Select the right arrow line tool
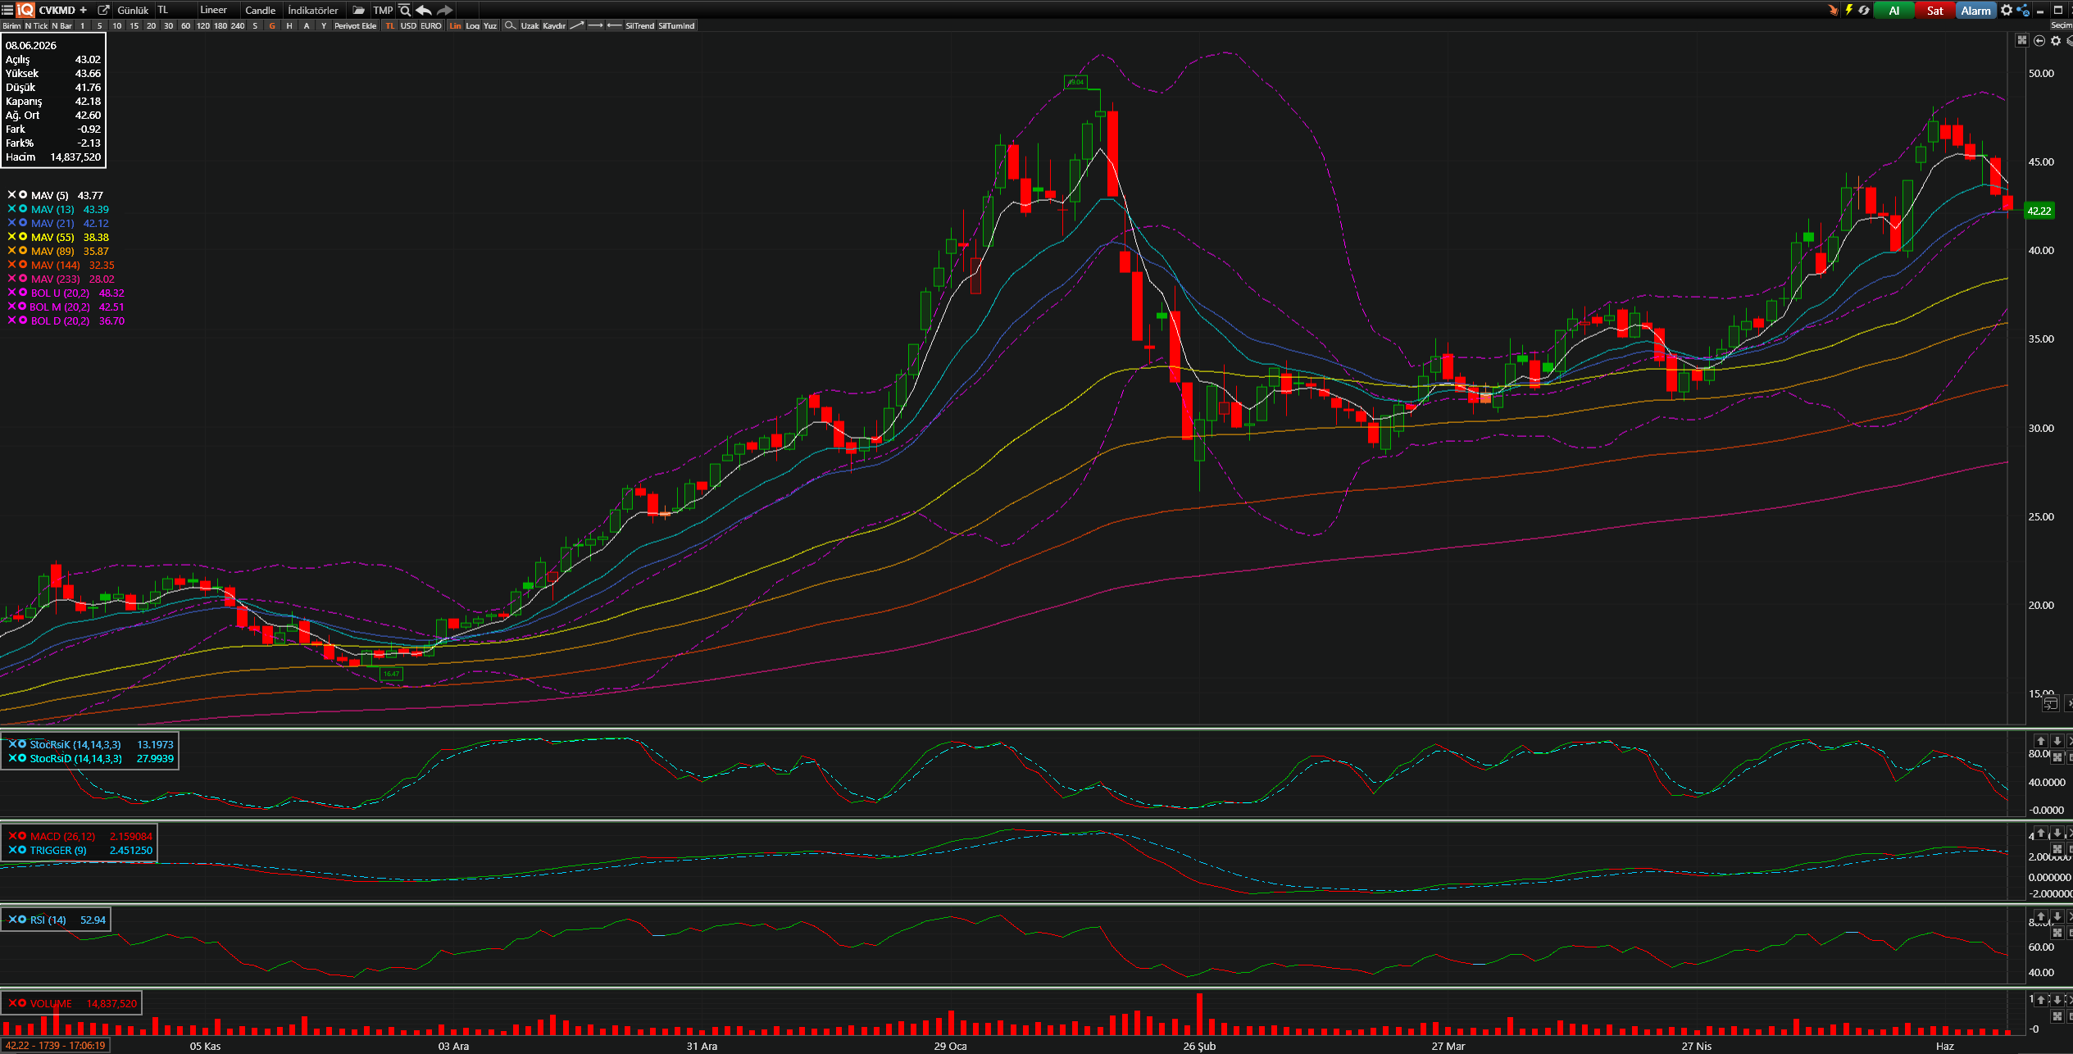This screenshot has width=2073, height=1054. click(596, 25)
